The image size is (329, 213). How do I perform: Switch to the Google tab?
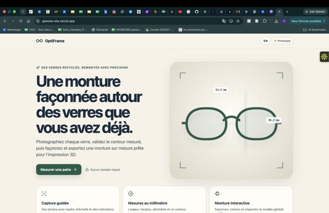pos(189,12)
